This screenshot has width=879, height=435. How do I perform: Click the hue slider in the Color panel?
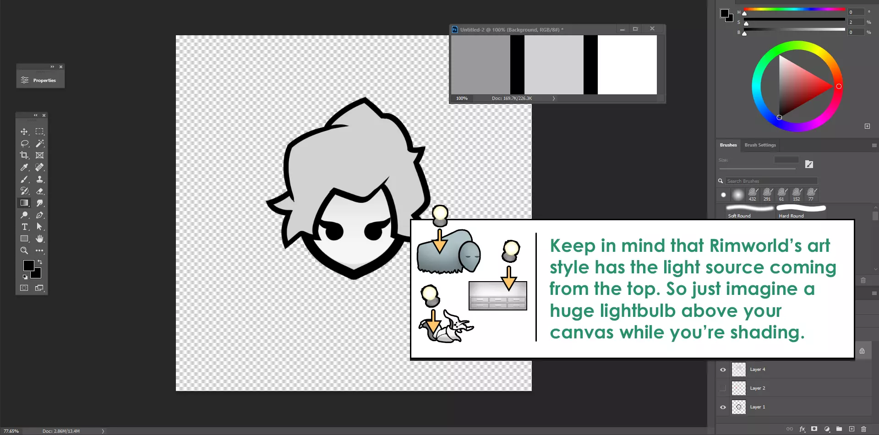tap(794, 9)
